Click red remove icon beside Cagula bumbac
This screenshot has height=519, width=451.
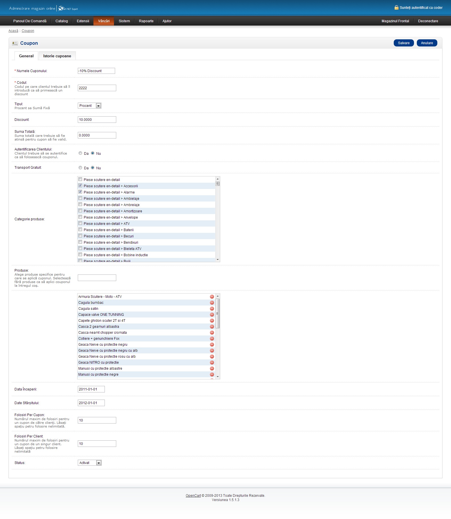point(212,303)
